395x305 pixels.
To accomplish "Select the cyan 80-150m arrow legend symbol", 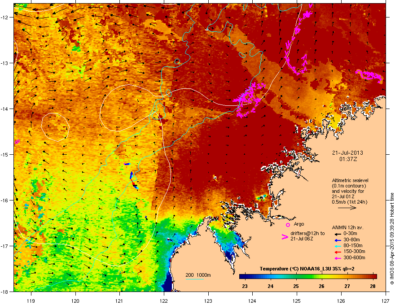I will [x=338, y=246].
